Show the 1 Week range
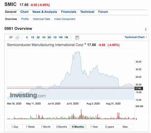This screenshot has width=151, height=133. 30,127
